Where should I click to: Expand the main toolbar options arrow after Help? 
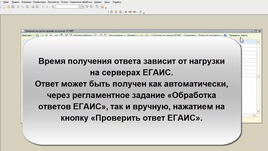click(106, 8)
